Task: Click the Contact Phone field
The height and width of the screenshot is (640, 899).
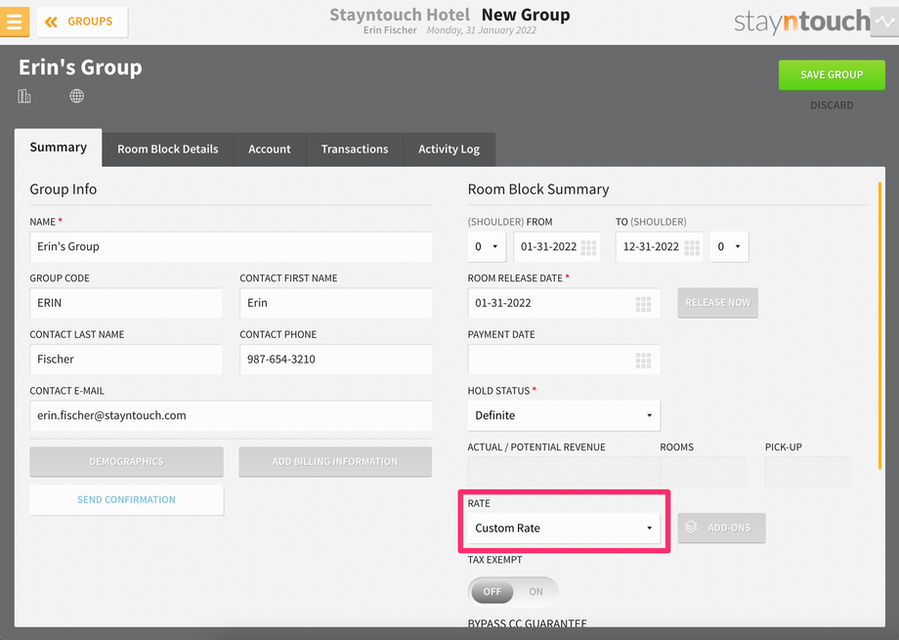Action: (335, 359)
